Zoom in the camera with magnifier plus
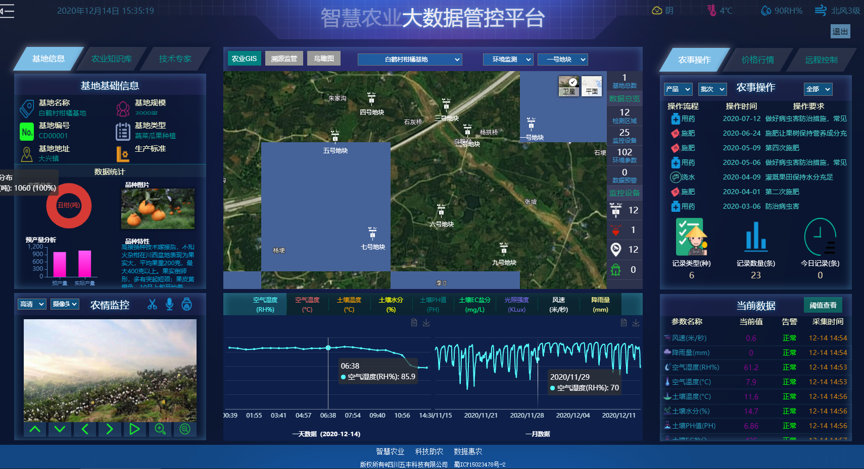Viewport: 864px width, 469px height. [160, 429]
